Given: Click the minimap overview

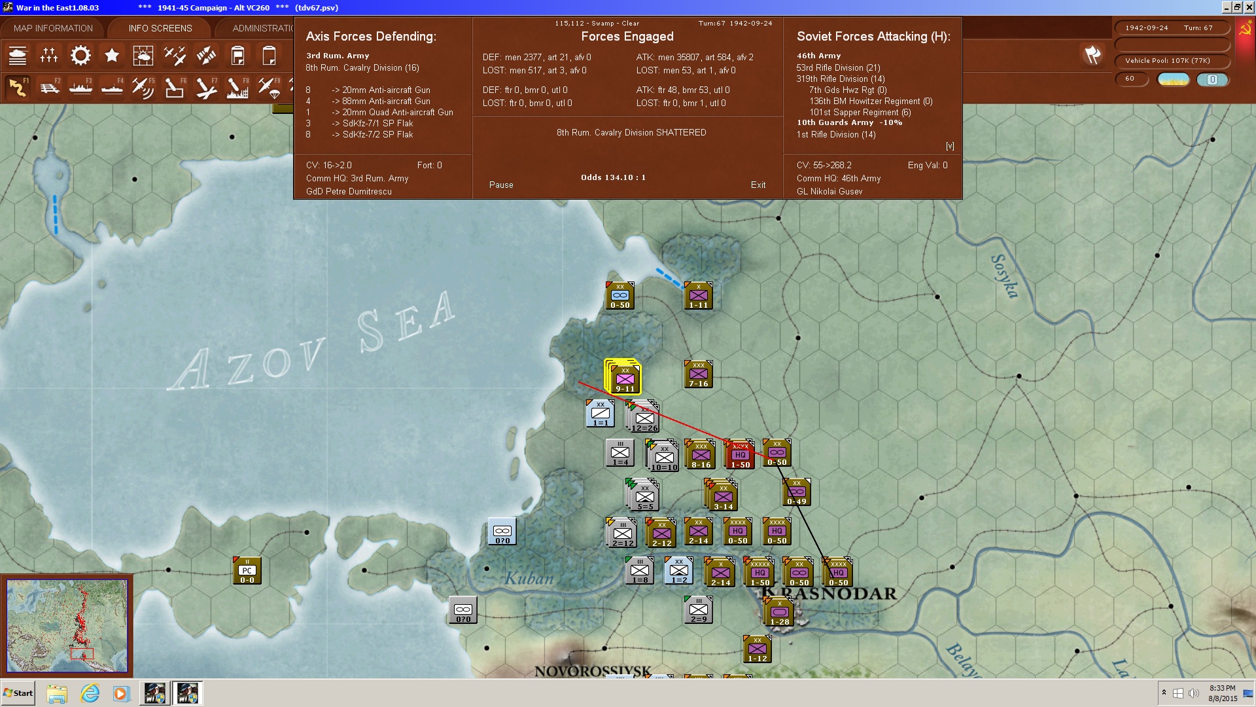Looking at the screenshot, I should (x=67, y=625).
